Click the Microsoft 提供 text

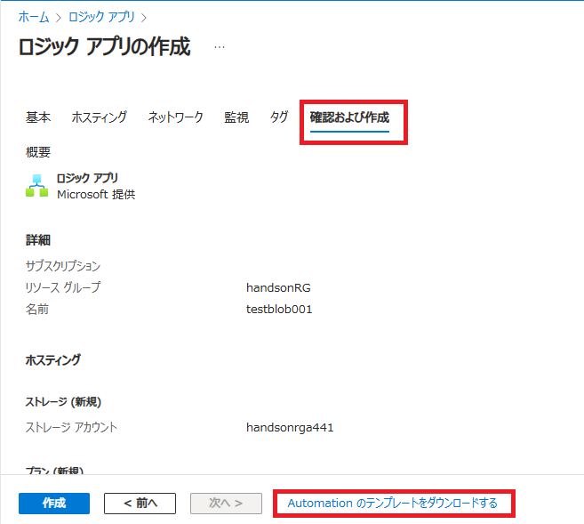point(96,194)
